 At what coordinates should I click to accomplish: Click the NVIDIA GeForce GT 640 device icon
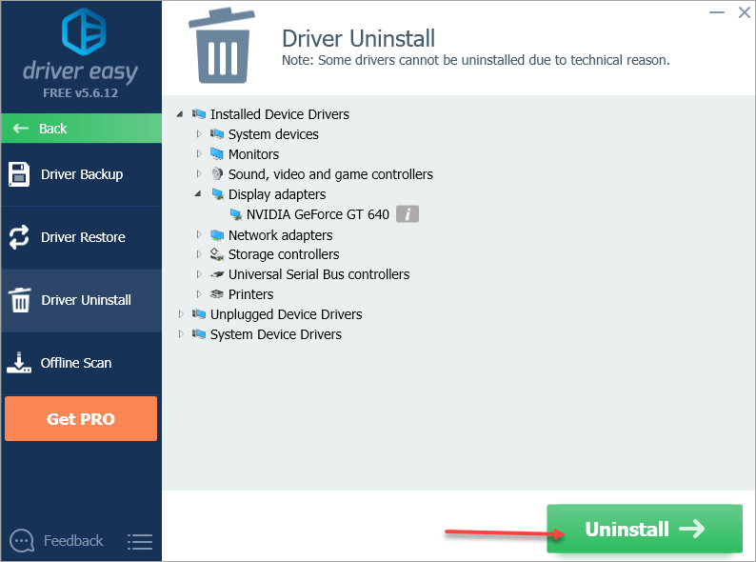236,213
